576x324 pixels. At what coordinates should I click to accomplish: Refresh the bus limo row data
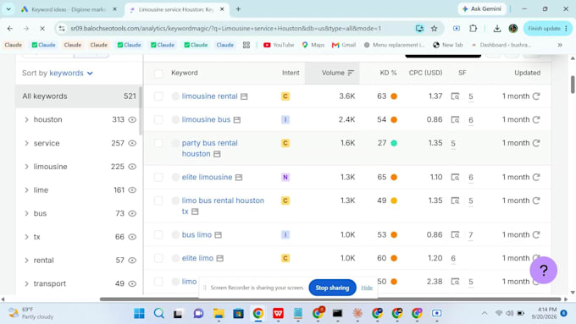(x=536, y=235)
